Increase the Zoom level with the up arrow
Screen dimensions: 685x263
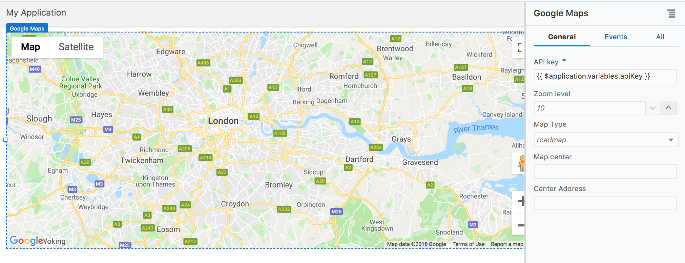(668, 108)
